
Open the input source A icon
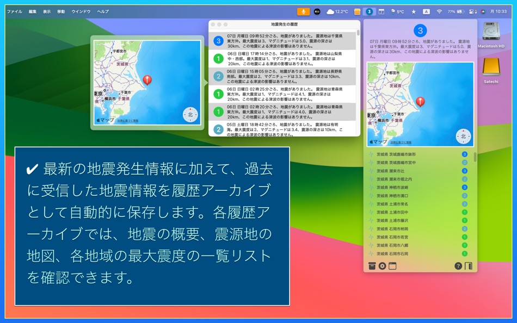click(x=426, y=11)
